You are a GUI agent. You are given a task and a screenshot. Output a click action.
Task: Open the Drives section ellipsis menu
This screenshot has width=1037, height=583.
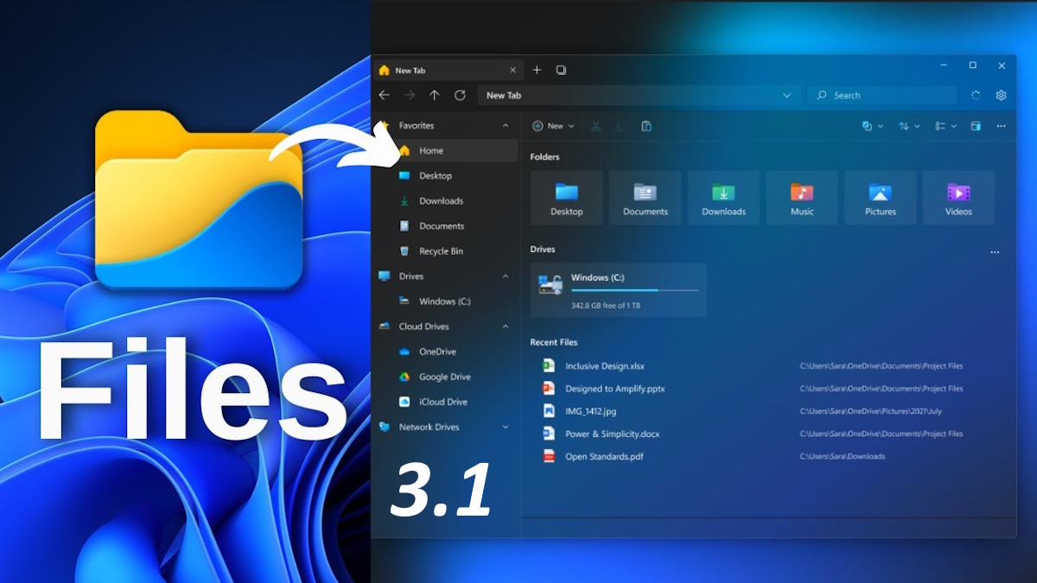995,252
